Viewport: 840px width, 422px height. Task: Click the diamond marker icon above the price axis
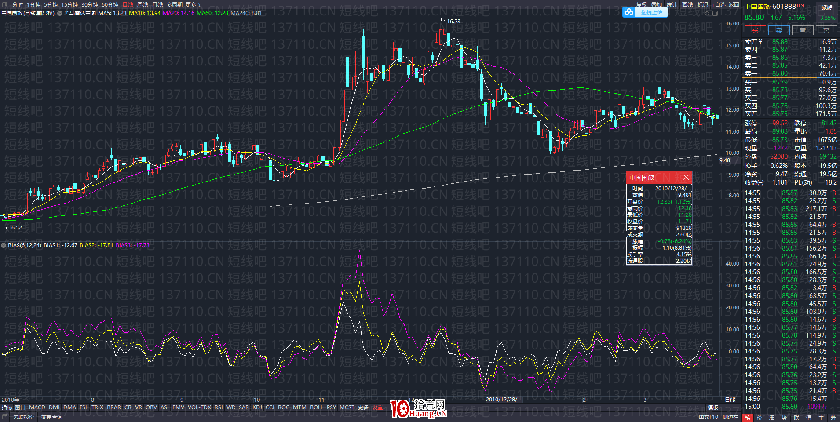(708, 13)
